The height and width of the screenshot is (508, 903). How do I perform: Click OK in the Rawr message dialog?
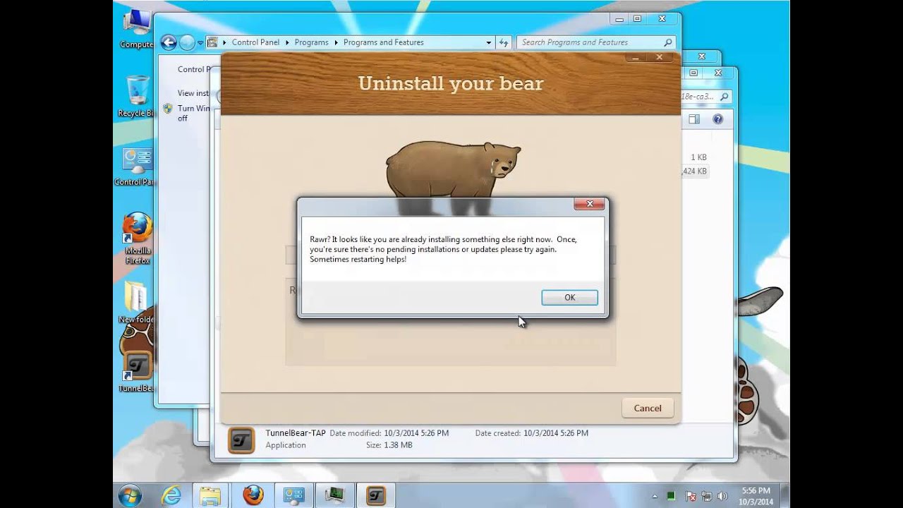point(569,298)
